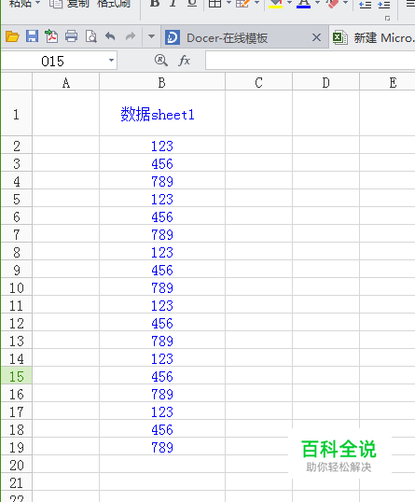The image size is (415, 502).
Task: Click cell B17 containing 123
Action: [x=162, y=411]
